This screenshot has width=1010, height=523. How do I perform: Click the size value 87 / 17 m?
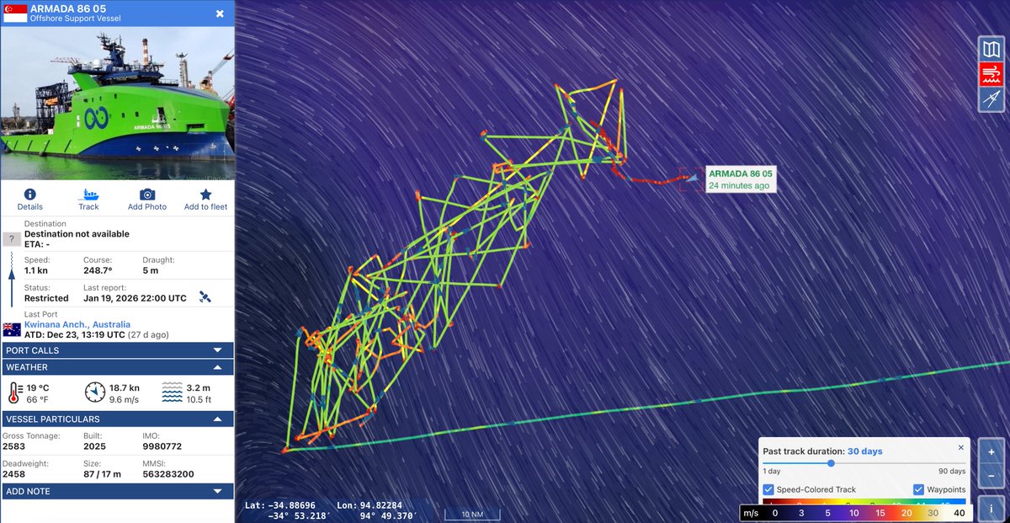pos(102,474)
